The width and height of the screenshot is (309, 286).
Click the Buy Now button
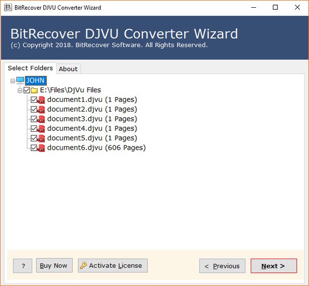click(x=54, y=265)
